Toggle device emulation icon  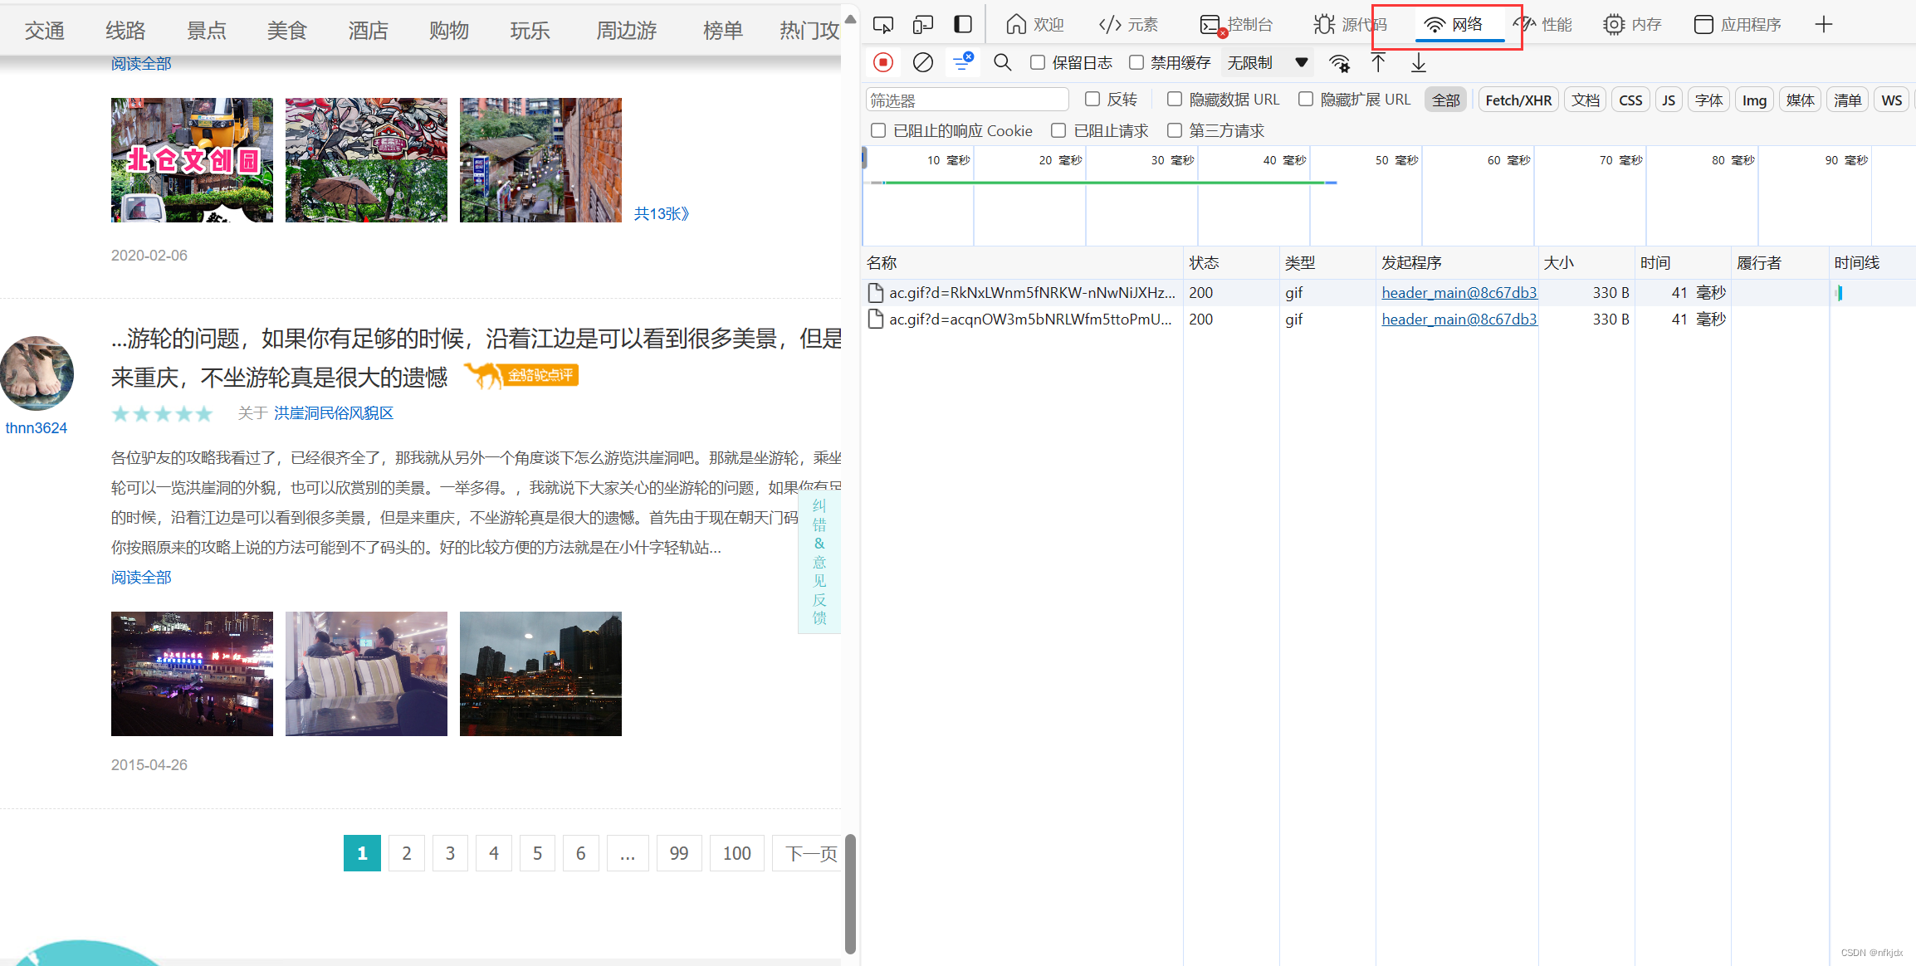[922, 25]
